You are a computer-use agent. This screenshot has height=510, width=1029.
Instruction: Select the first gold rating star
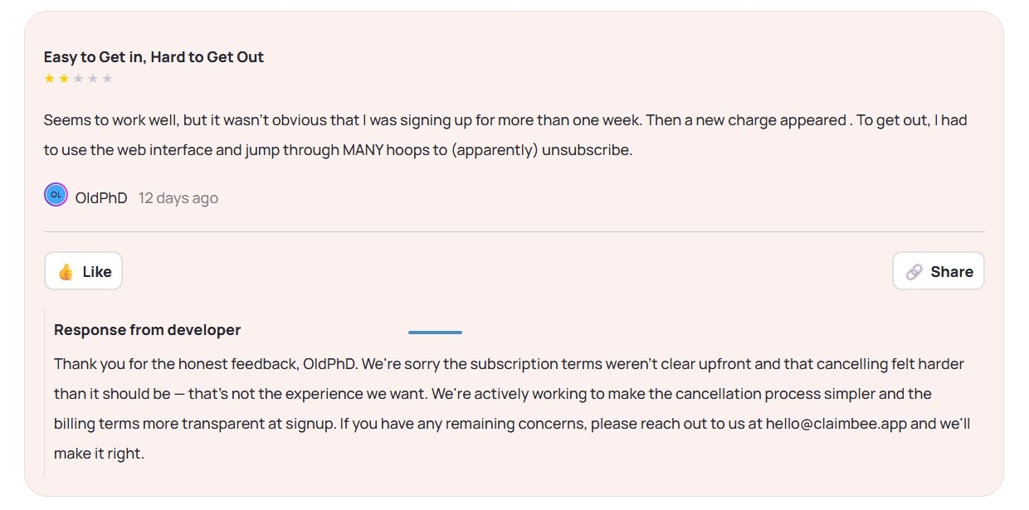[x=49, y=79]
